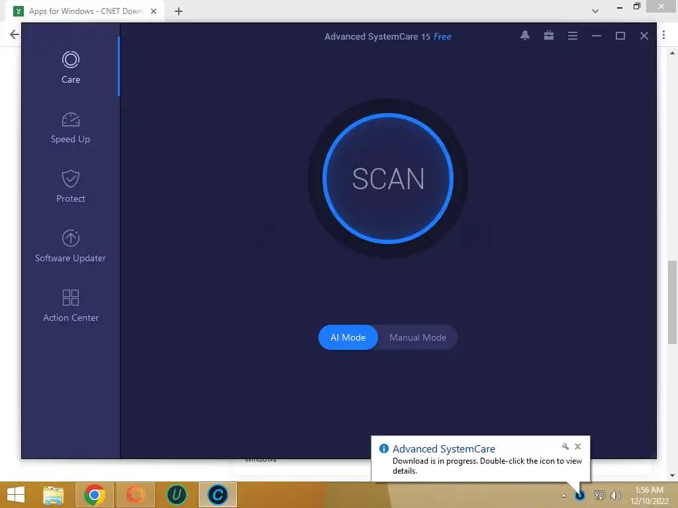Start the big SCAN button

(x=388, y=179)
